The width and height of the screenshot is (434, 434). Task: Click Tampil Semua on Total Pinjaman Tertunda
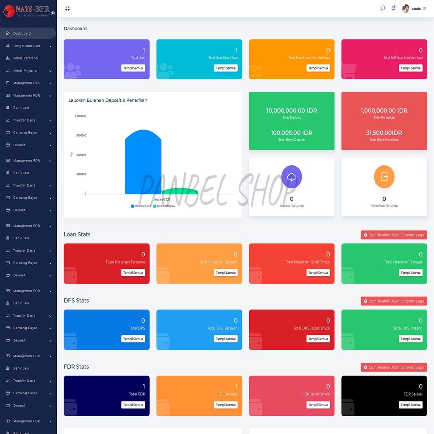click(x=133, y=273)
